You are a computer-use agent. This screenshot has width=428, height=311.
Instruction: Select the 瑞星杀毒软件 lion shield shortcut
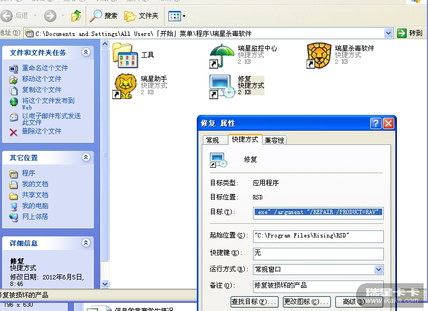[319, 56]
